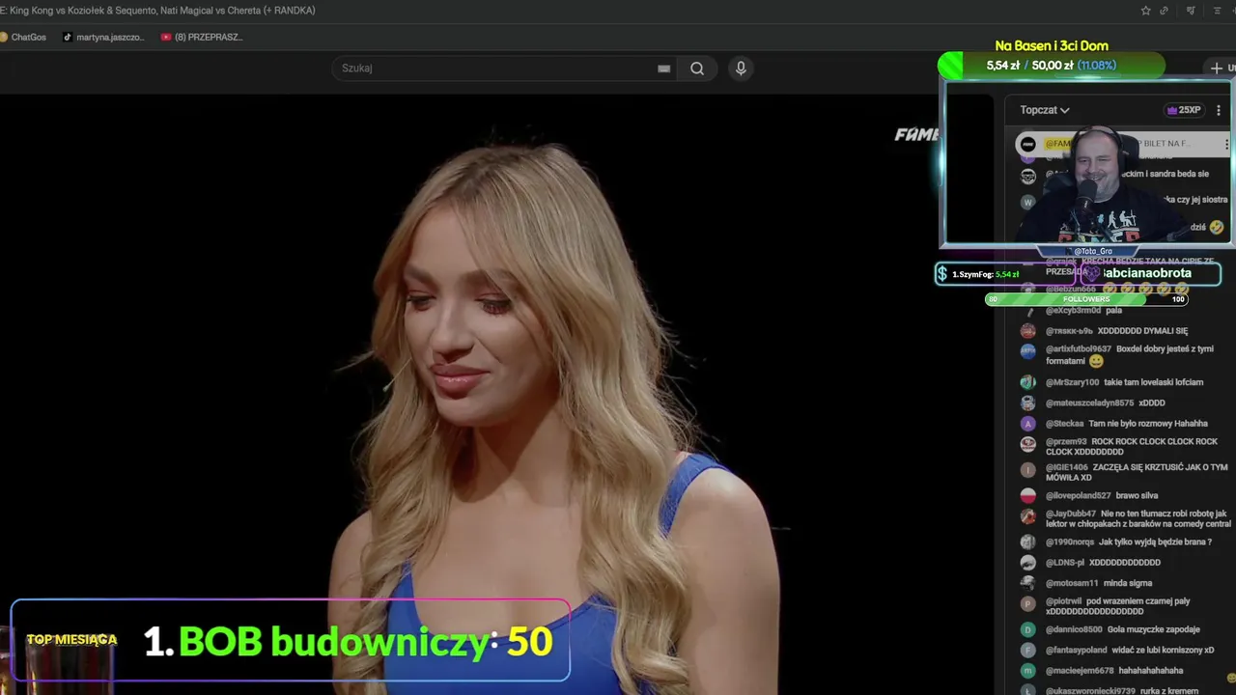The height and width of the screenshot is (695, 1236).
Task: Click the reading list icon in the toolbar
Action: pos(1217,11)
